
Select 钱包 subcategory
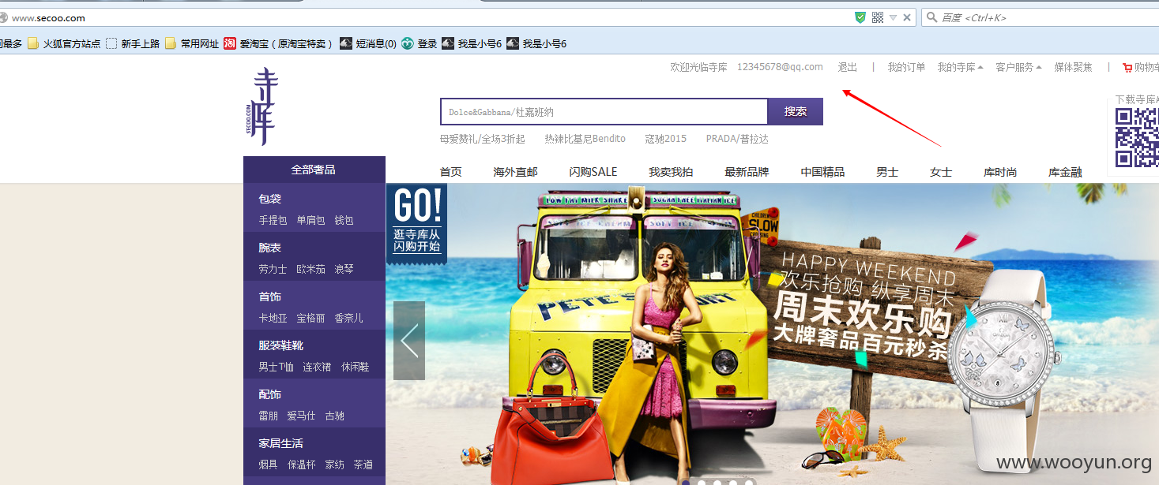pos(344,220)
